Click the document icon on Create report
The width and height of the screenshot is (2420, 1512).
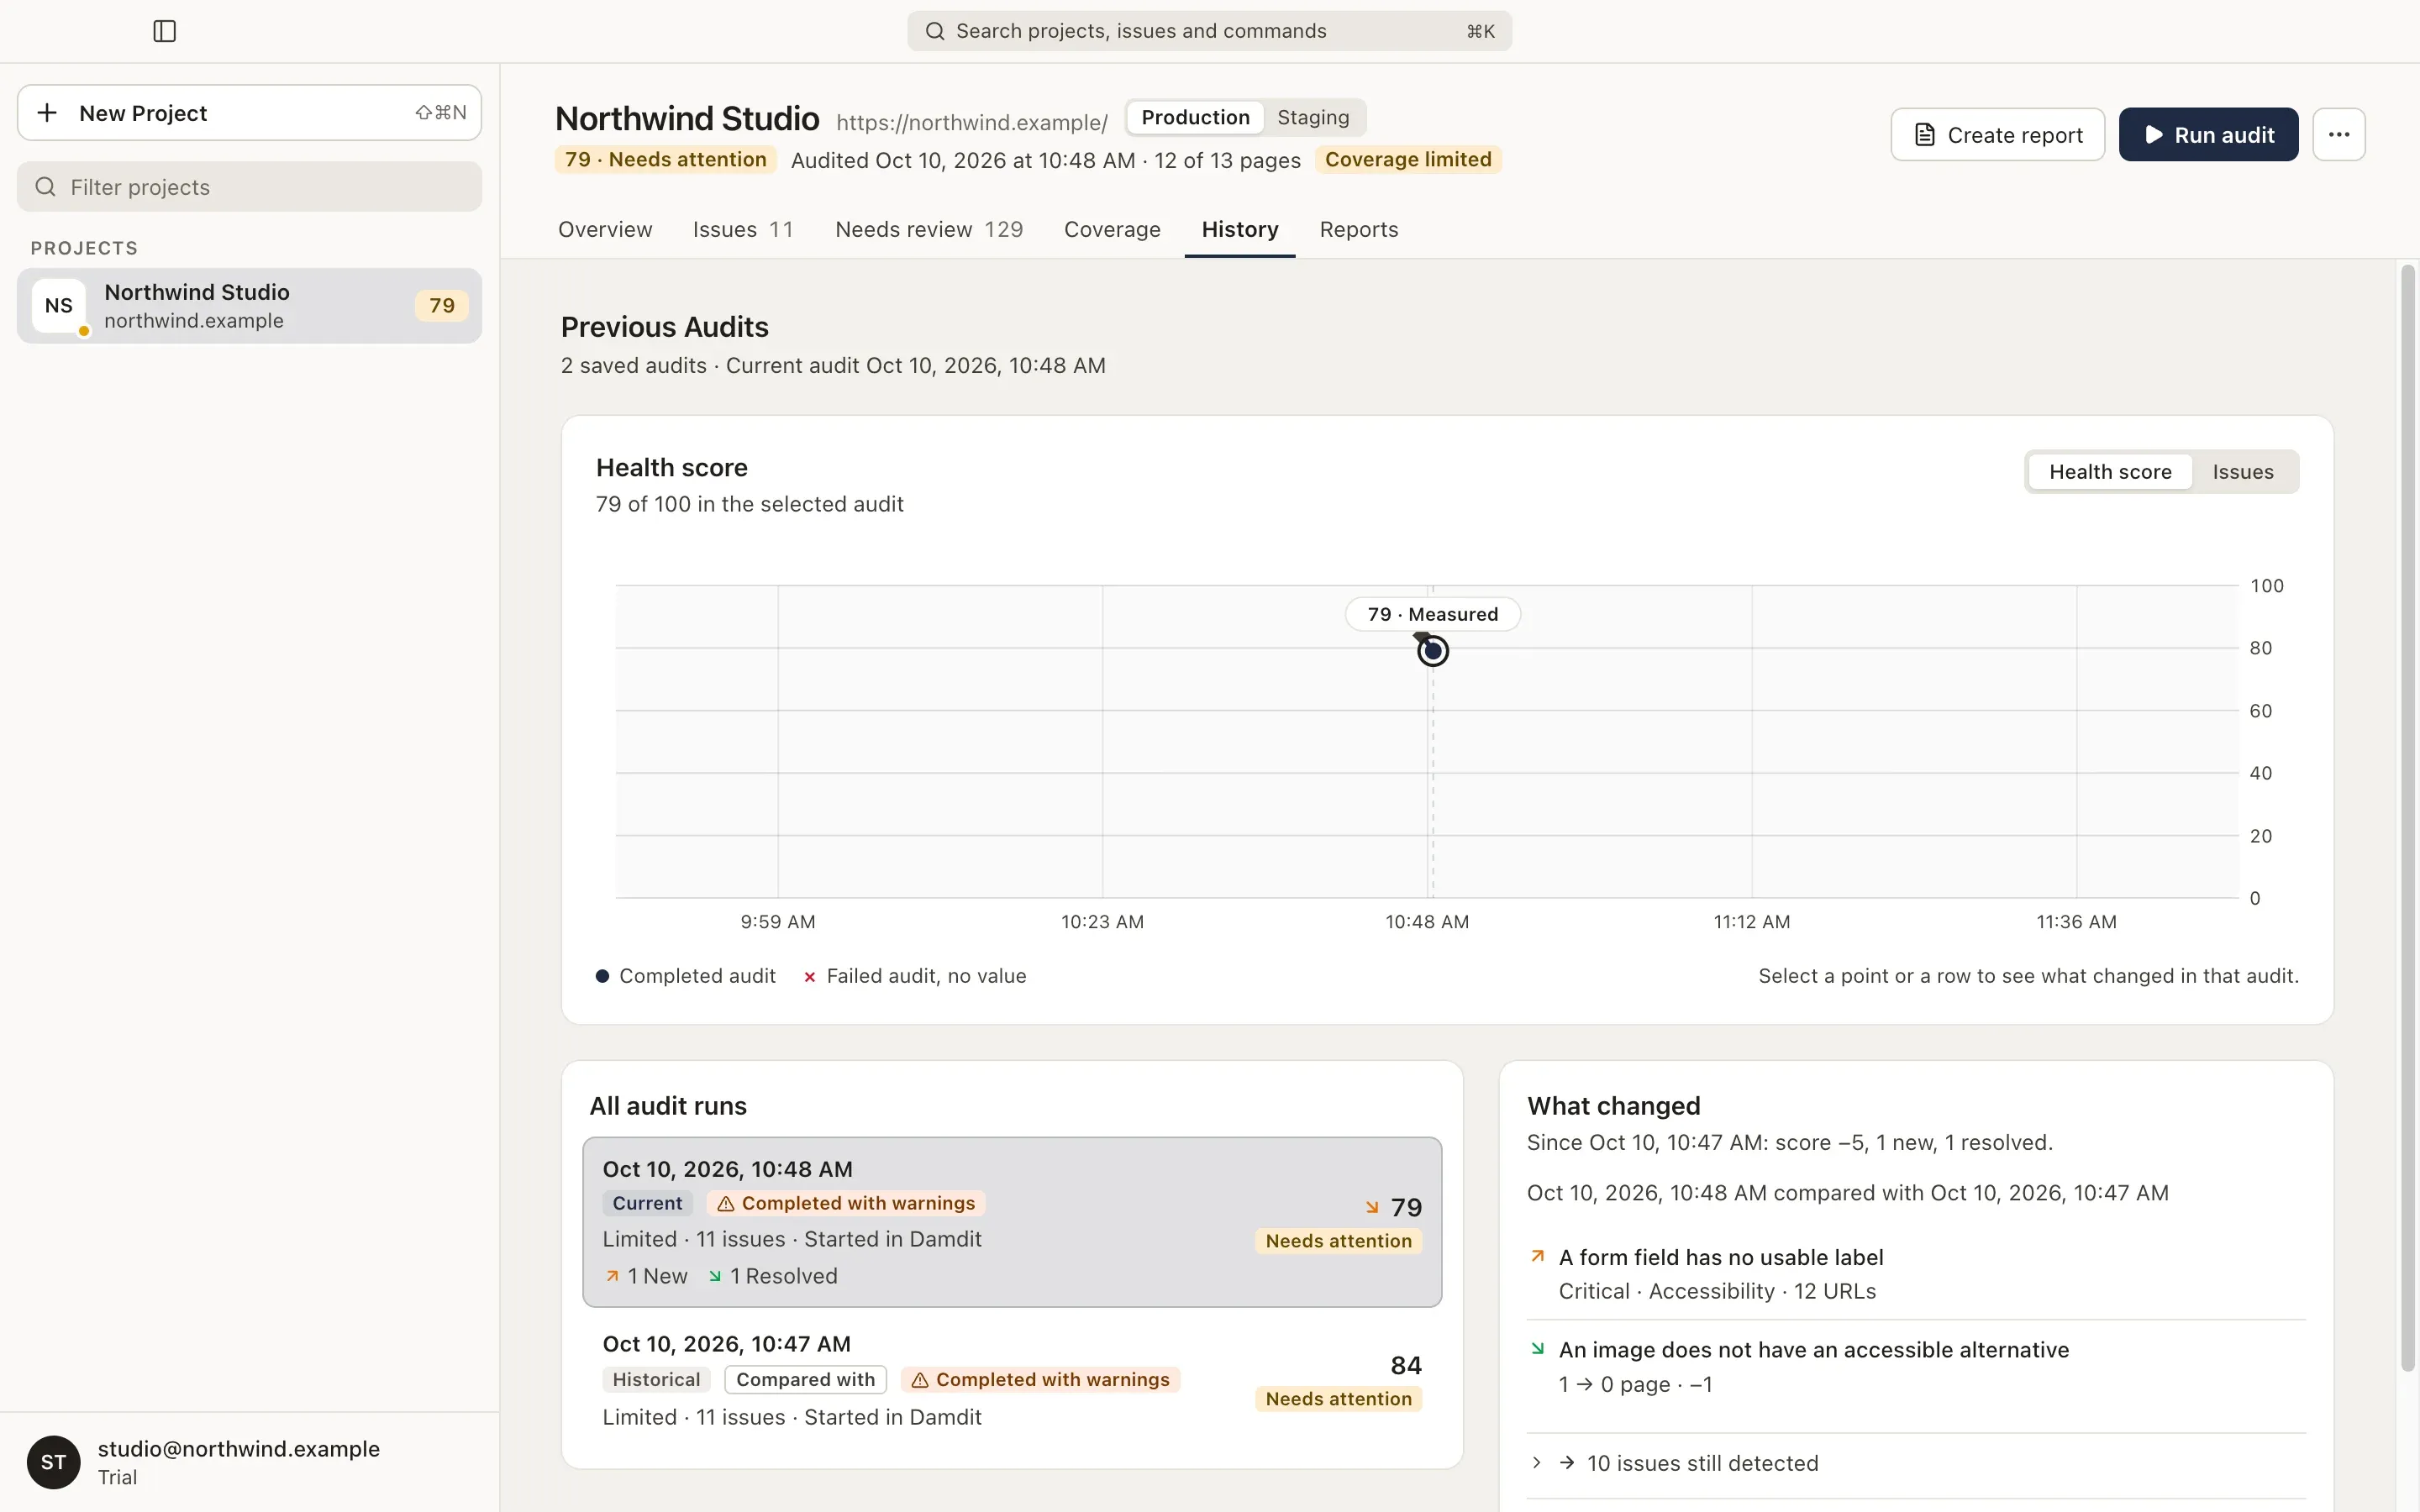1924,135
